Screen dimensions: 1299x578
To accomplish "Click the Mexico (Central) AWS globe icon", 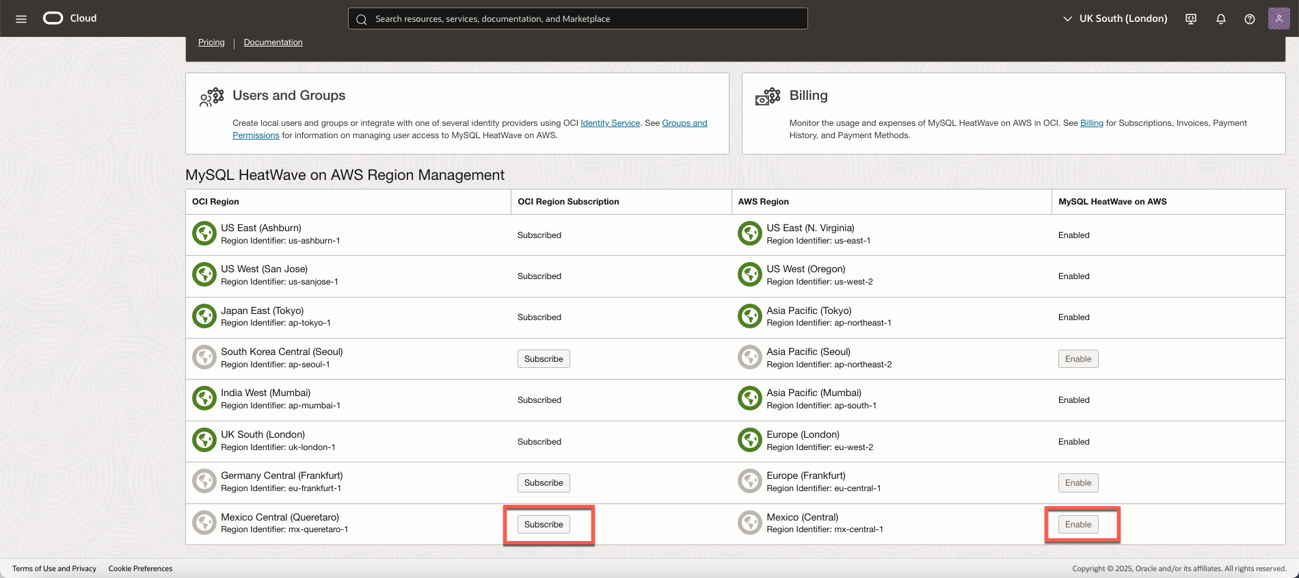I will [x=750, y=523].
